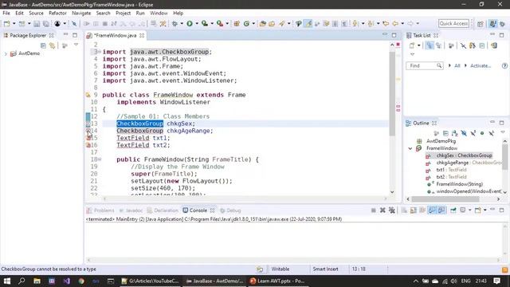Select the FrameWindow.java editor tab

pos(115,35)
